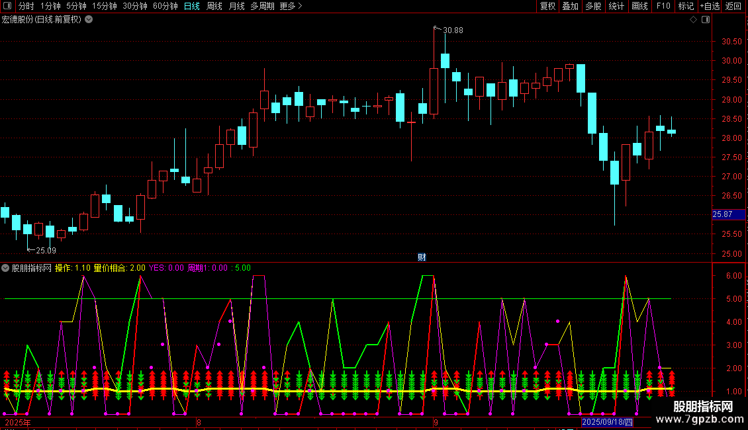The width and height of the screenshot is (748, 430).
Task: Select the 周线 weekly tab
Action: tap(214, 6)
